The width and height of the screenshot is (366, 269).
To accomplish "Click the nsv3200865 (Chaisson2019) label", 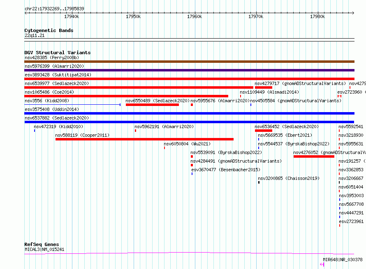I will pyautogui.click(x=289, y=178).
